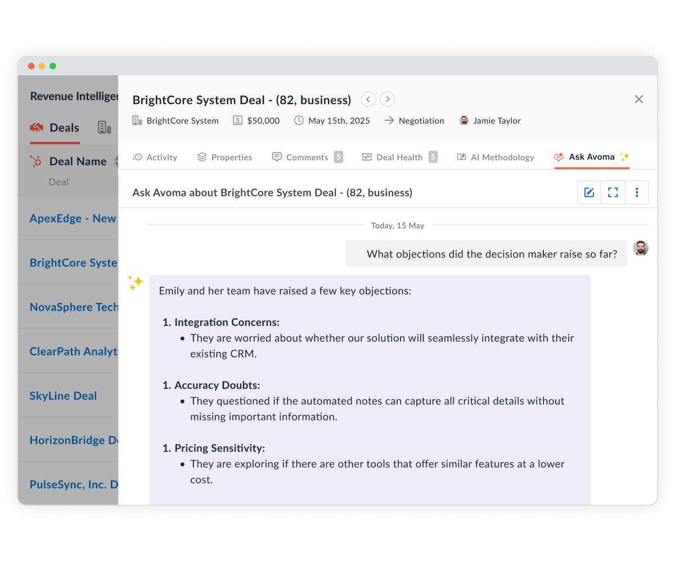Click the Revenue Intelligence page title
This screenshot has height=562, width=675.
pyautogui.click(x=74, y=96)
